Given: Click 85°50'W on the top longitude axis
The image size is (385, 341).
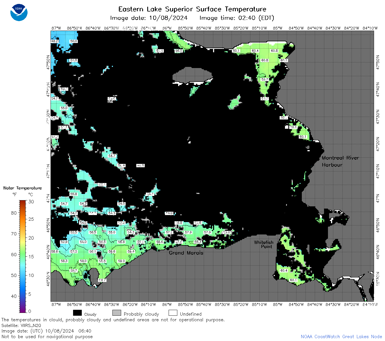Looking at the screenshot, I should 186,28.
